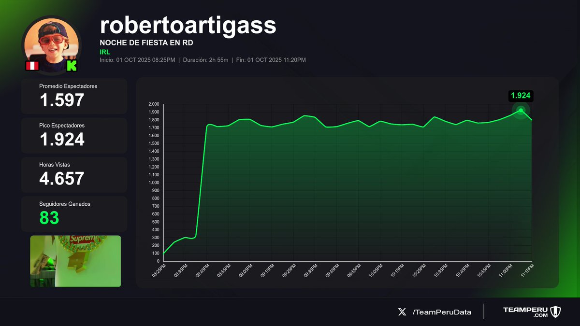Click the Peru flag icon on avatar
The width and height of the screenshot is (580, 326).
[x=32, y=66]
